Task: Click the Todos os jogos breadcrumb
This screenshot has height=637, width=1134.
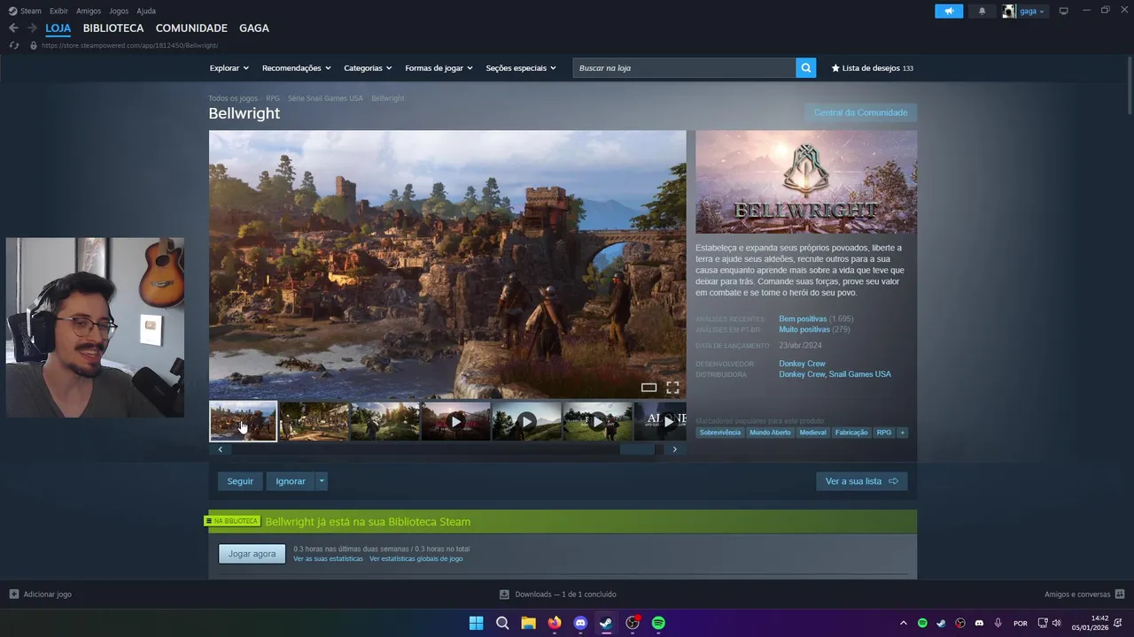Action: (233, 98)
